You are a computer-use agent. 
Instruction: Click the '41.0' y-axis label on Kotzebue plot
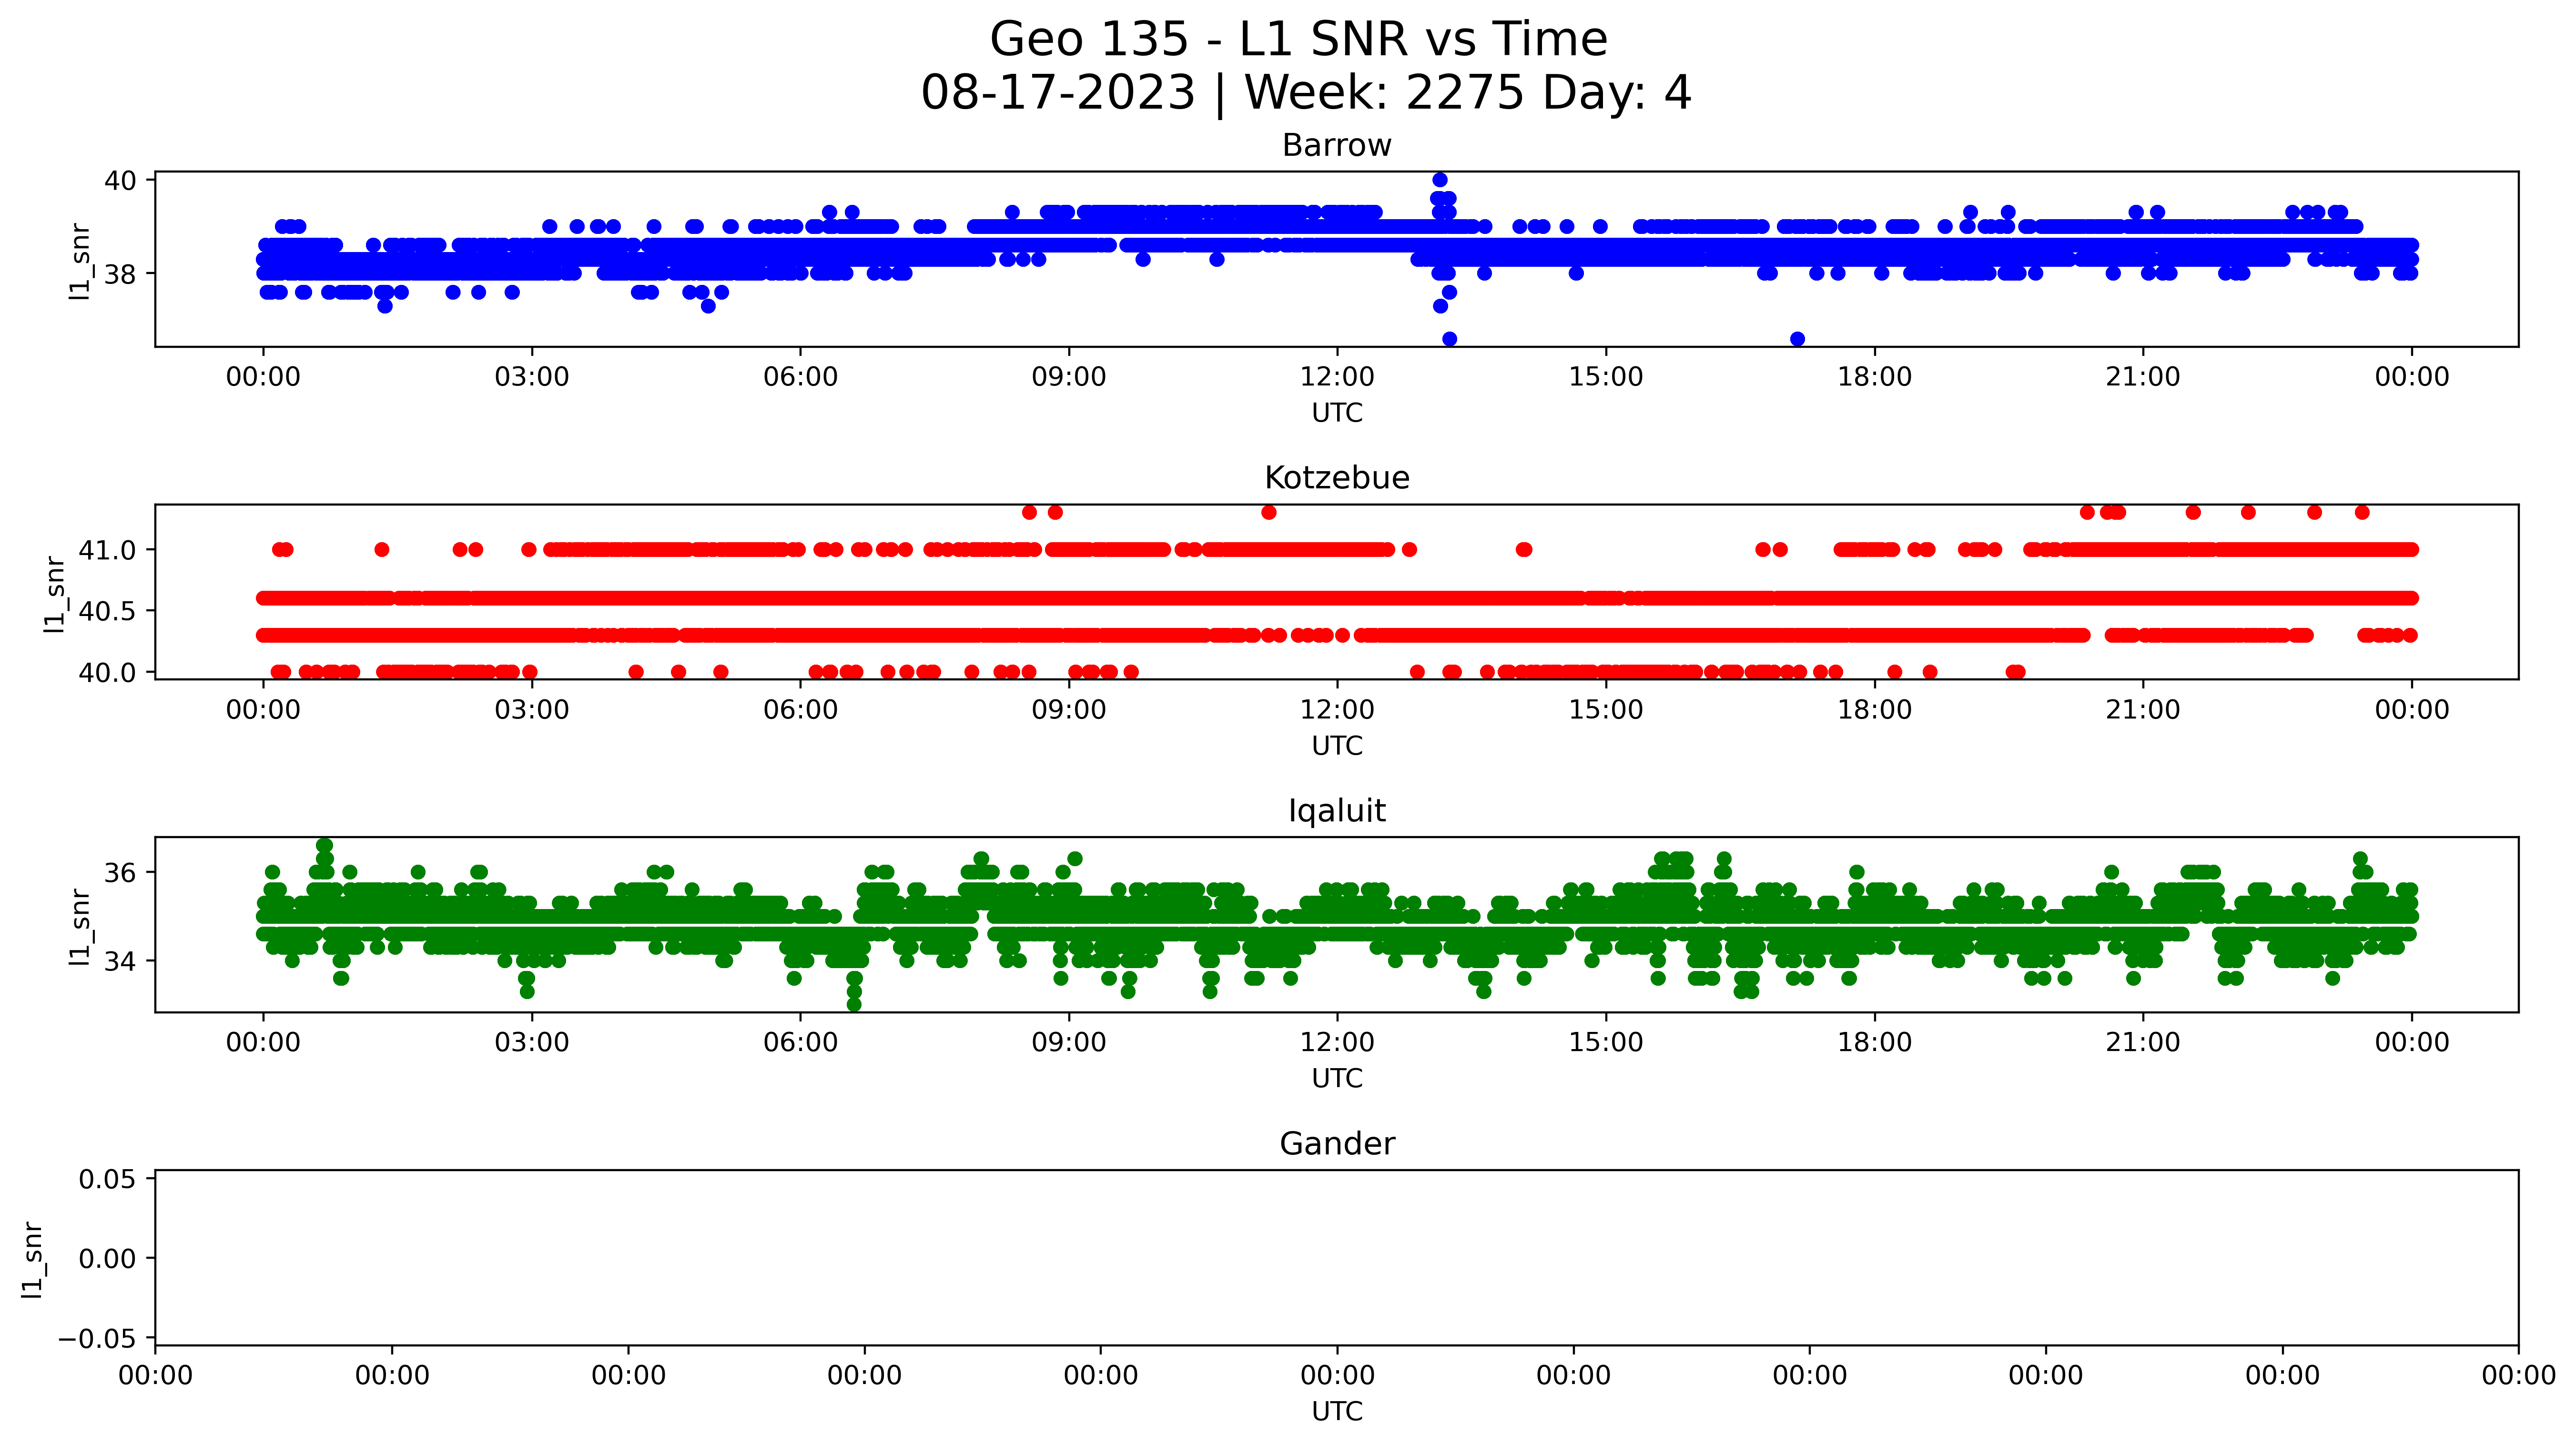click(x=107, y=550)
